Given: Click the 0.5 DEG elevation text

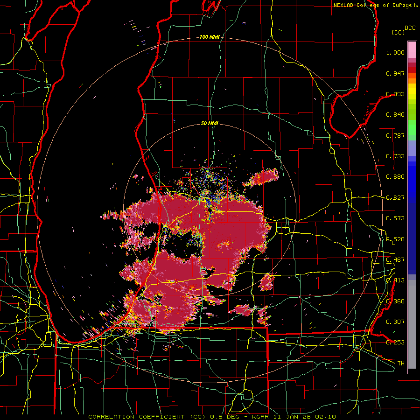Looking at the screenshot, I should (225, 417).
